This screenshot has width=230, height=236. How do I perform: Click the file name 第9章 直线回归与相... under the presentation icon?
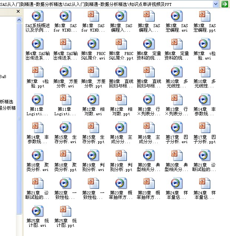point(149,84)
